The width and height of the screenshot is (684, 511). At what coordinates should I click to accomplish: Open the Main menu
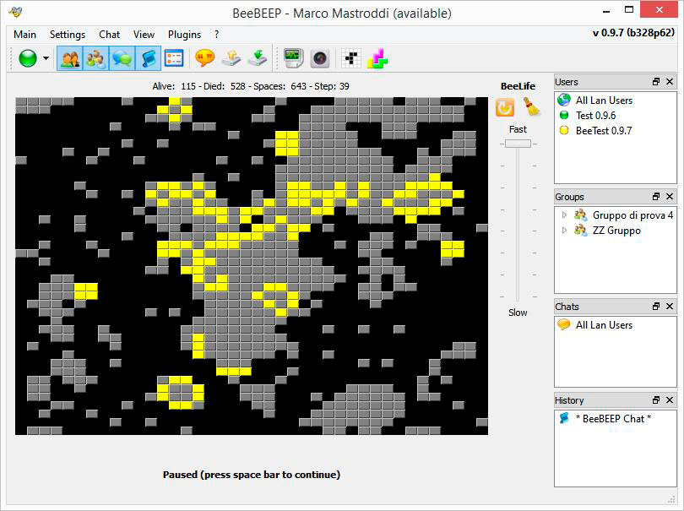[x=24, y=35]
